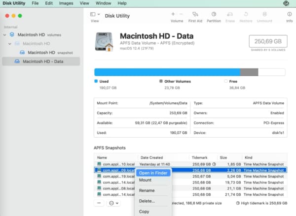296x216 pixels.
Task: Open the File menu
Action: pyautogui.click(x=35, y=3)
